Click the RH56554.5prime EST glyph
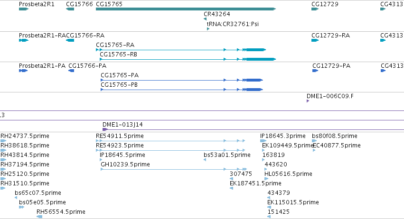This screenshot has height=219, width=404. (39, 217)
